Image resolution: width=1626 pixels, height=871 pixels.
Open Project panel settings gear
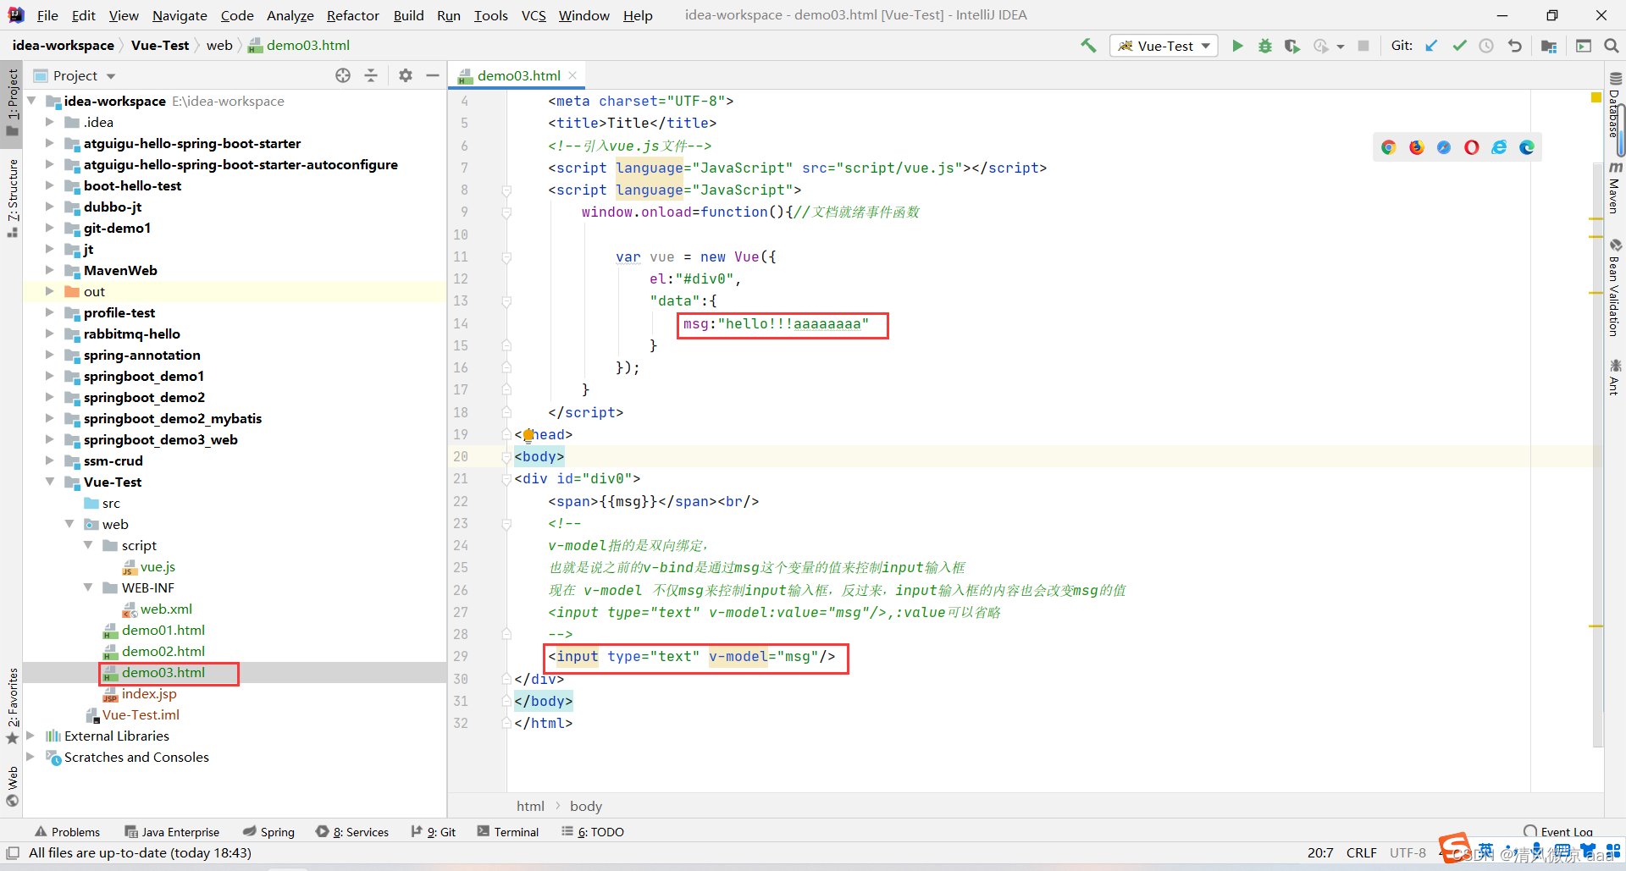[x=406, y=75]
